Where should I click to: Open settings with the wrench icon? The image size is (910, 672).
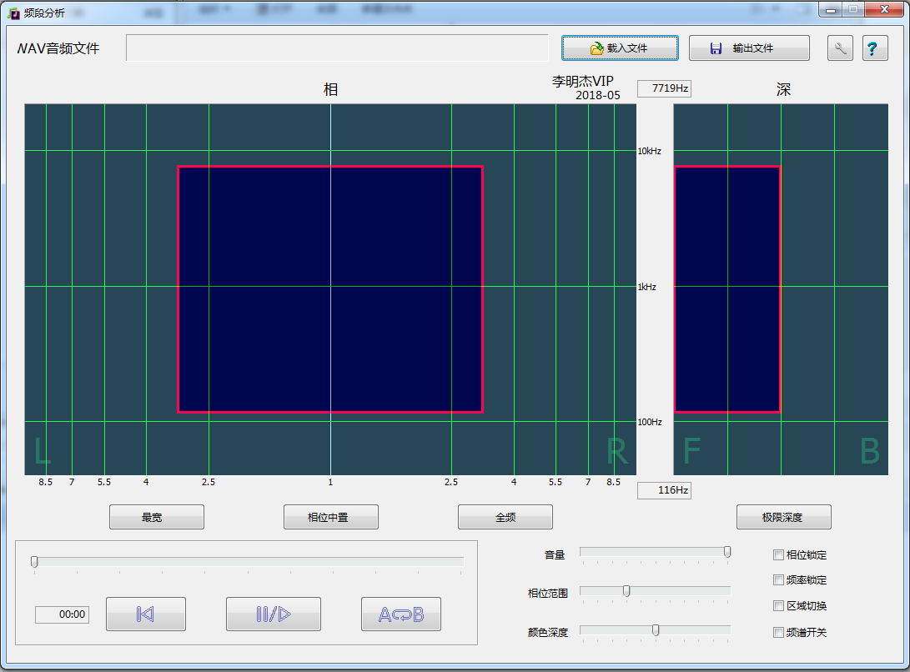(840, 48)
